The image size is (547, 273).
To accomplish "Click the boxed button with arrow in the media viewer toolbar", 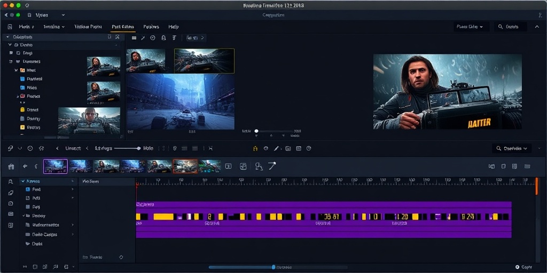I will [x=195, y=38].
